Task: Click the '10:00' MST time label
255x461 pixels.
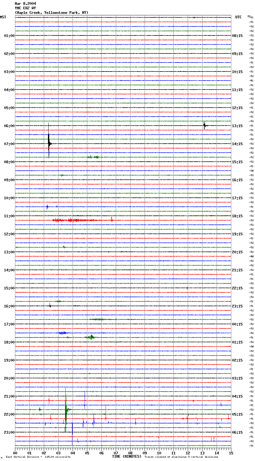Action: point(9,198)
